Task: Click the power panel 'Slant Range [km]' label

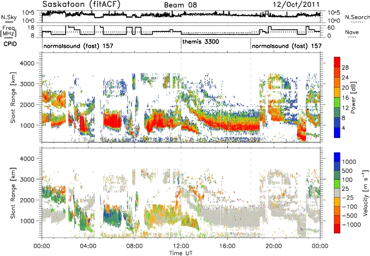Action: pyautogui.click(x=13, y=98)
